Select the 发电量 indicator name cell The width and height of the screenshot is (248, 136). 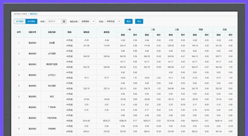pyautogui.click(x=52, y=43)
